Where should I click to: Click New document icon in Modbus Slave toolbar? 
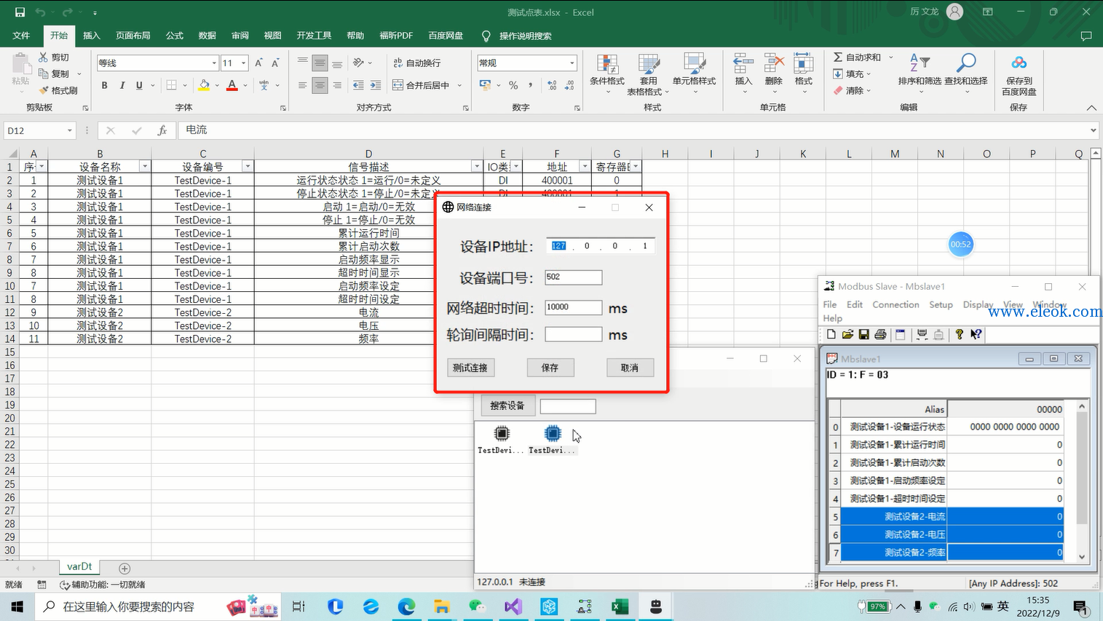[x=831, y=334]
